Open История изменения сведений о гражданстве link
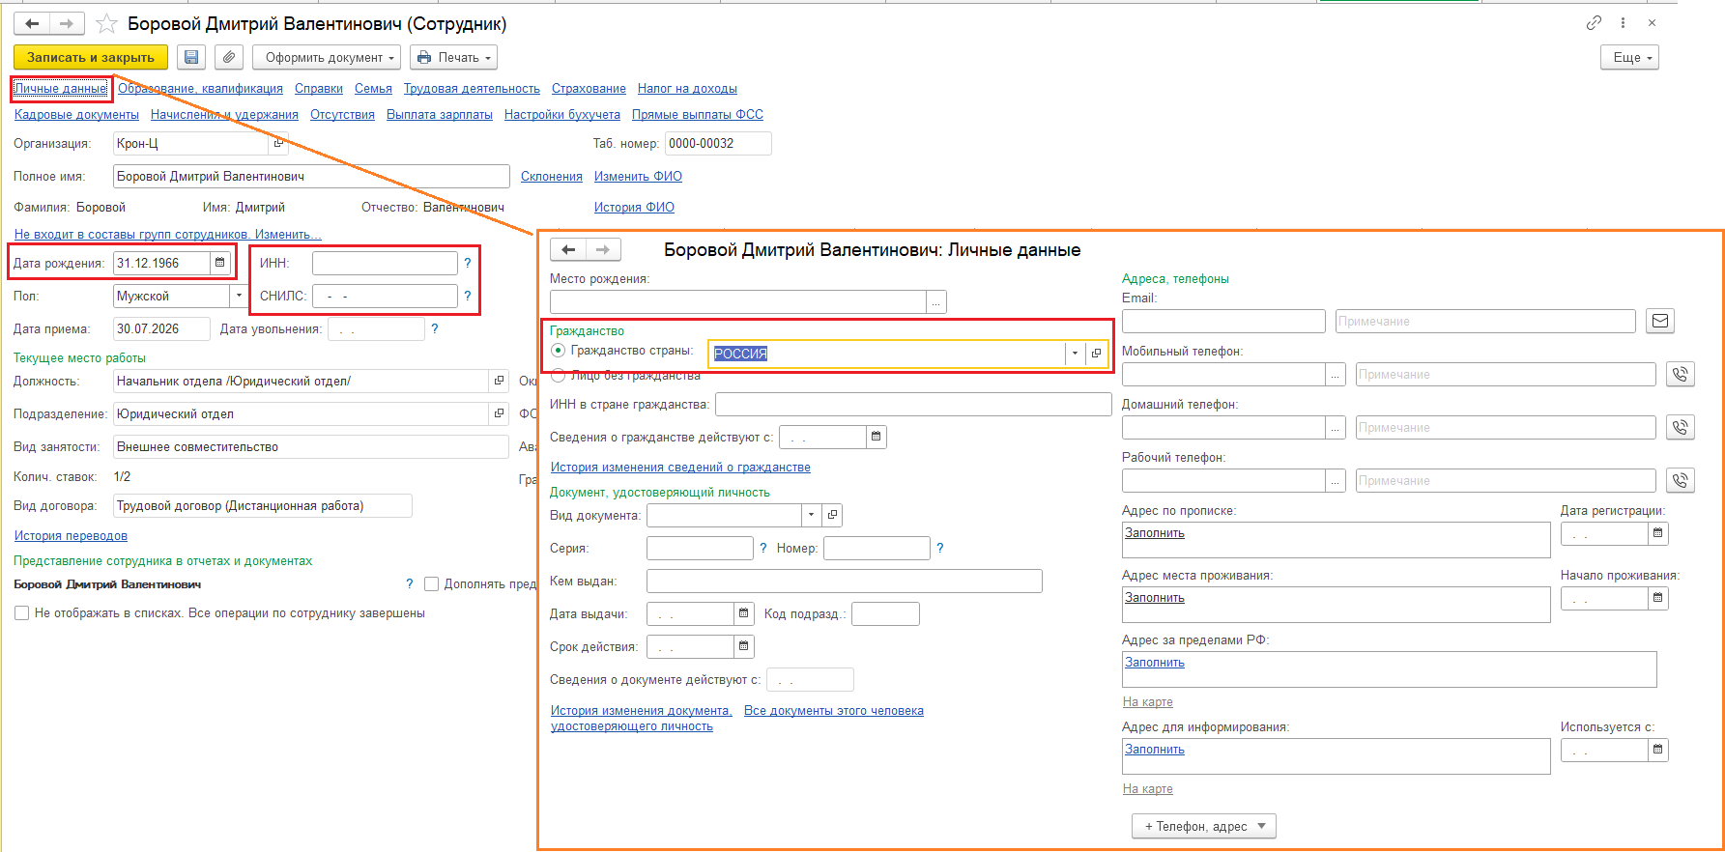The image size is (1725, 852). (680, 468)
